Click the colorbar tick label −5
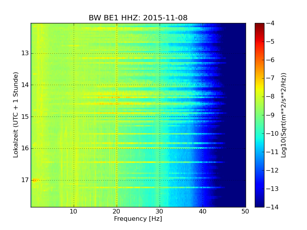This screenshot has height=230, width=307. tap(271, 41)
